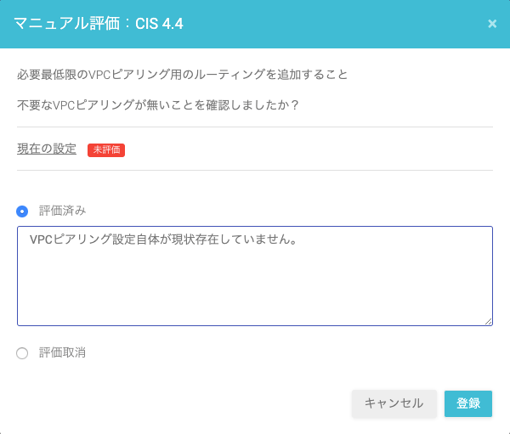Click the 評価済み option label text
Viewport: 510px width, 434px height.
tap(62, 211)
